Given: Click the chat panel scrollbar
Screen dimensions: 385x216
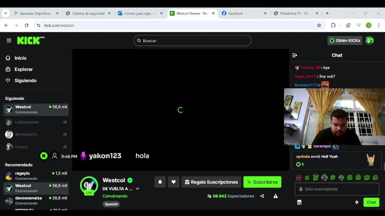Looking at the screenshot, I should click(384, 166).
